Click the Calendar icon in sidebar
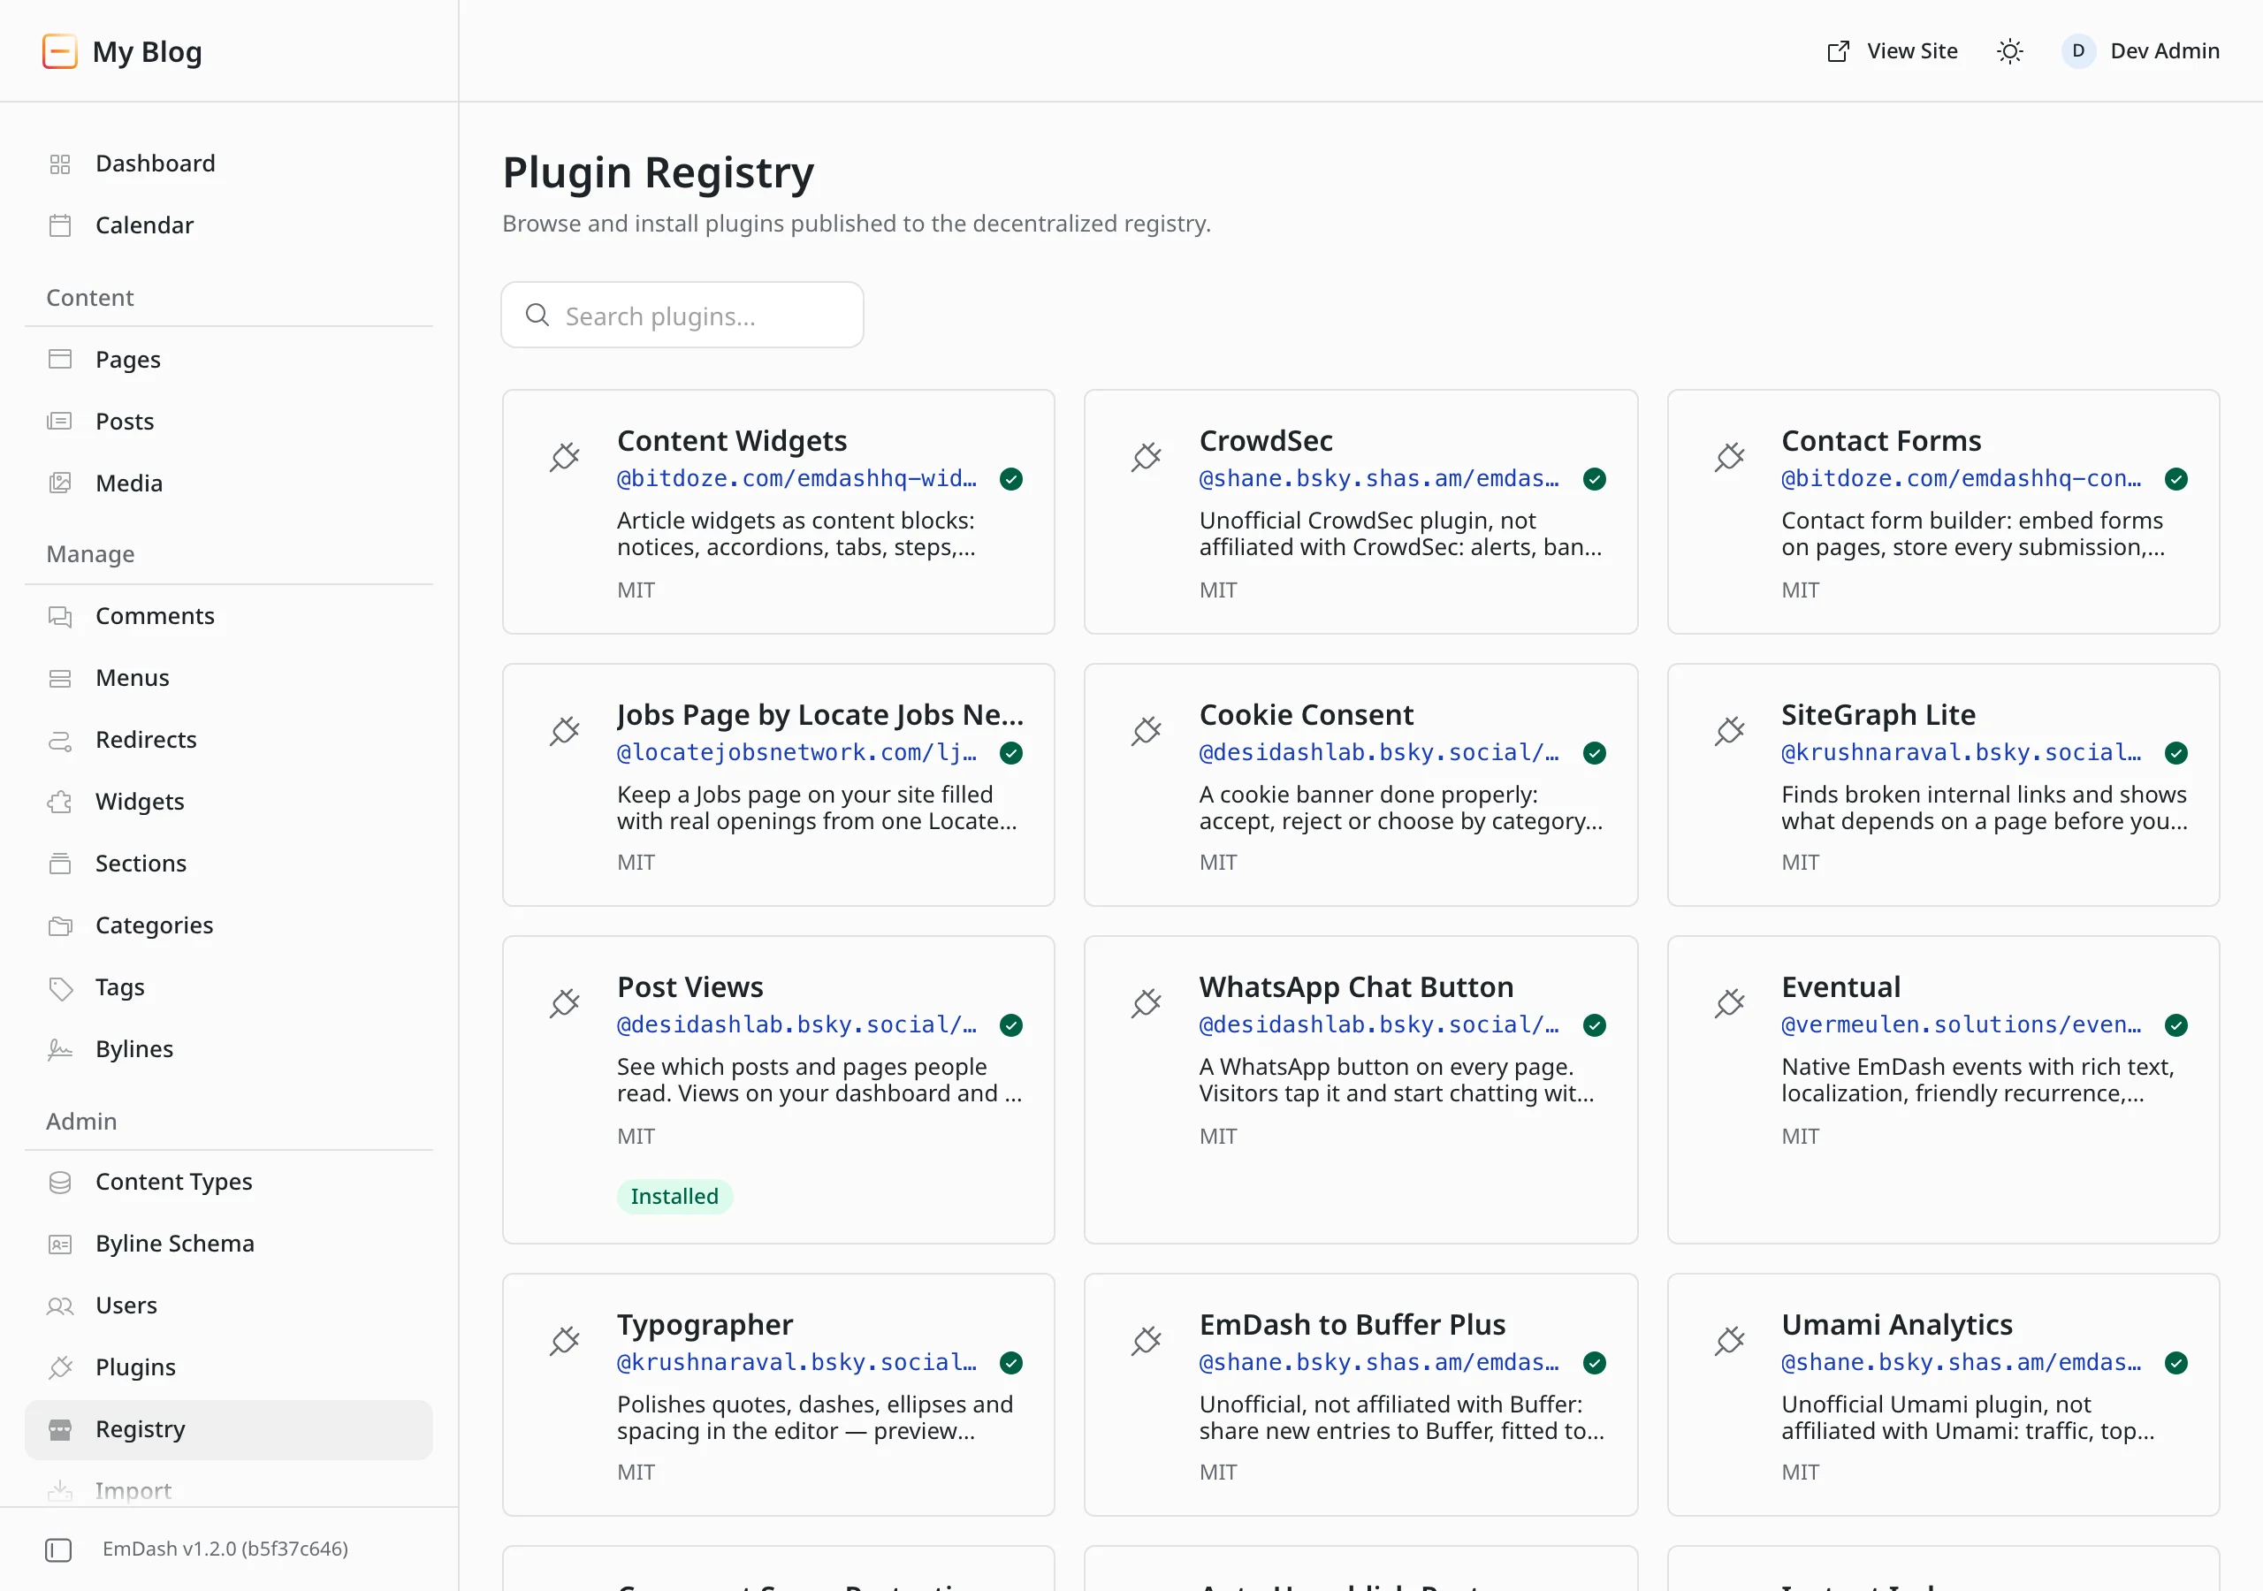 pyautogui.click(x=60, y=225)
